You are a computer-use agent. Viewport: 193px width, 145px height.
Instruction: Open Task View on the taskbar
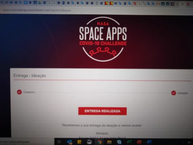coord(59,142)
